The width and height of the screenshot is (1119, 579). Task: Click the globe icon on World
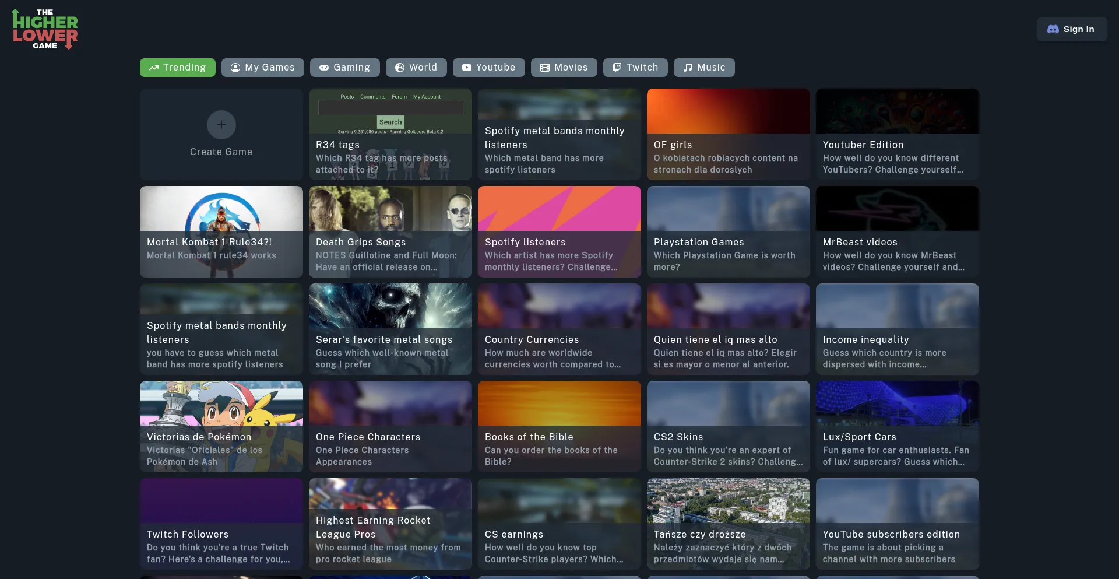400,68
